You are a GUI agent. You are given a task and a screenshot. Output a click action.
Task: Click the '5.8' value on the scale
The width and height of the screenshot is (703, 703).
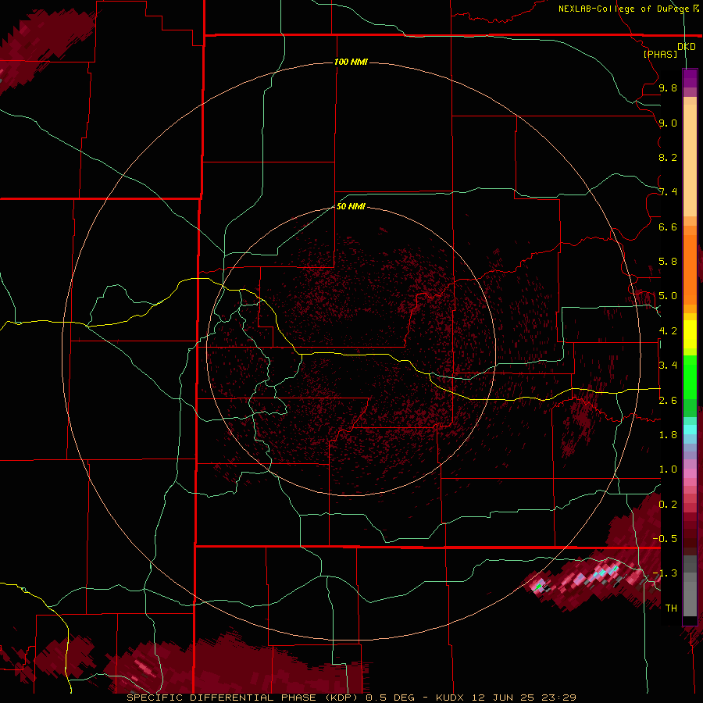pyautogui.click(x=668, y=262)
